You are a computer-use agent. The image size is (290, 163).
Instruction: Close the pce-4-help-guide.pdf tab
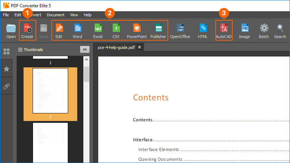(x=140, y=47)
